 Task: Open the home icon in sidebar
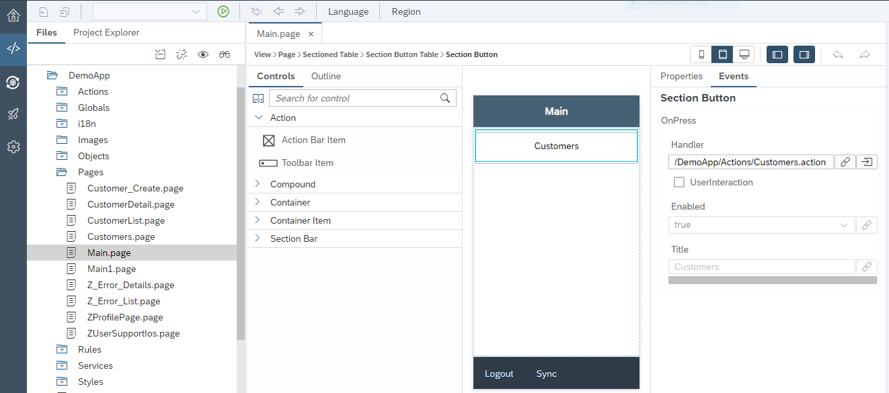13,13
